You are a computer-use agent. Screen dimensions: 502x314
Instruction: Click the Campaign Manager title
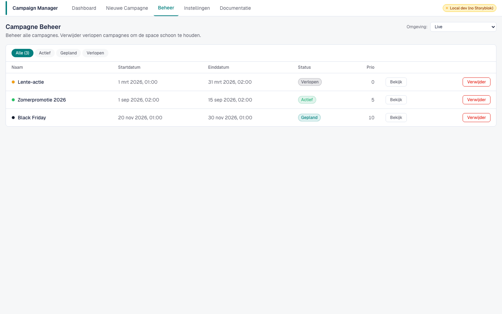(35, 8)
